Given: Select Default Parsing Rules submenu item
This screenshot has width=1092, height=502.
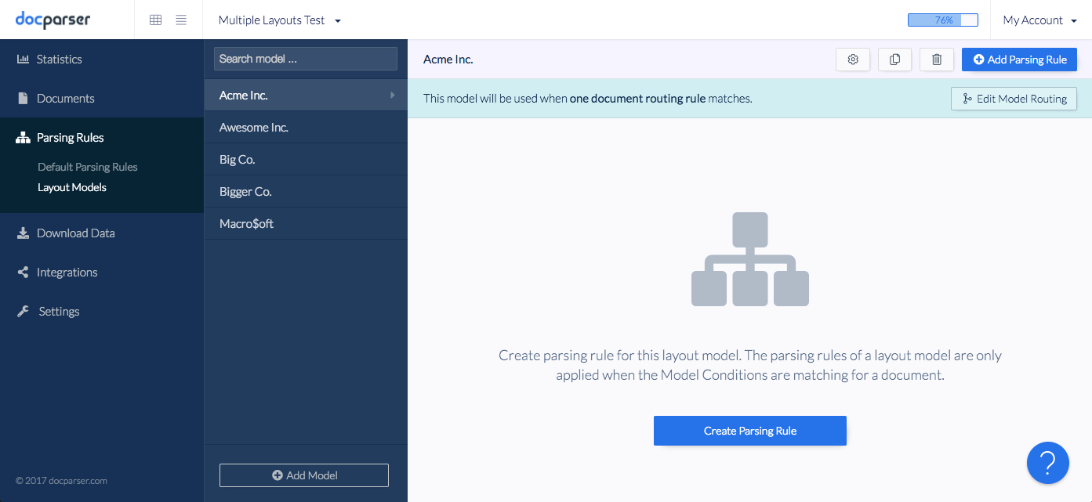Looking at the screenshot, I should coord(87,167).
